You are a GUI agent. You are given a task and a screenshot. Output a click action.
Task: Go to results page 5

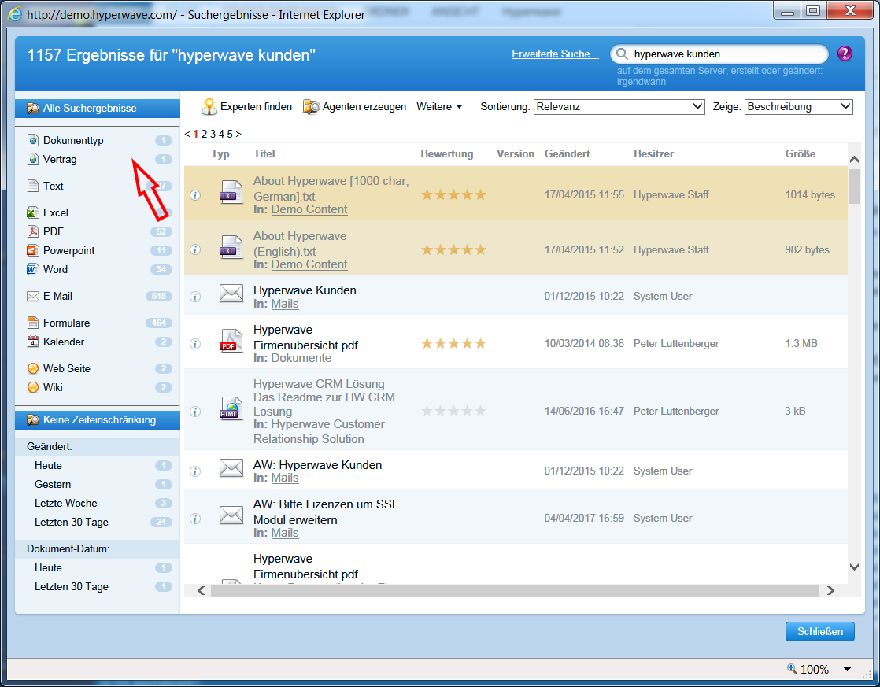click(x=230, y=134)
